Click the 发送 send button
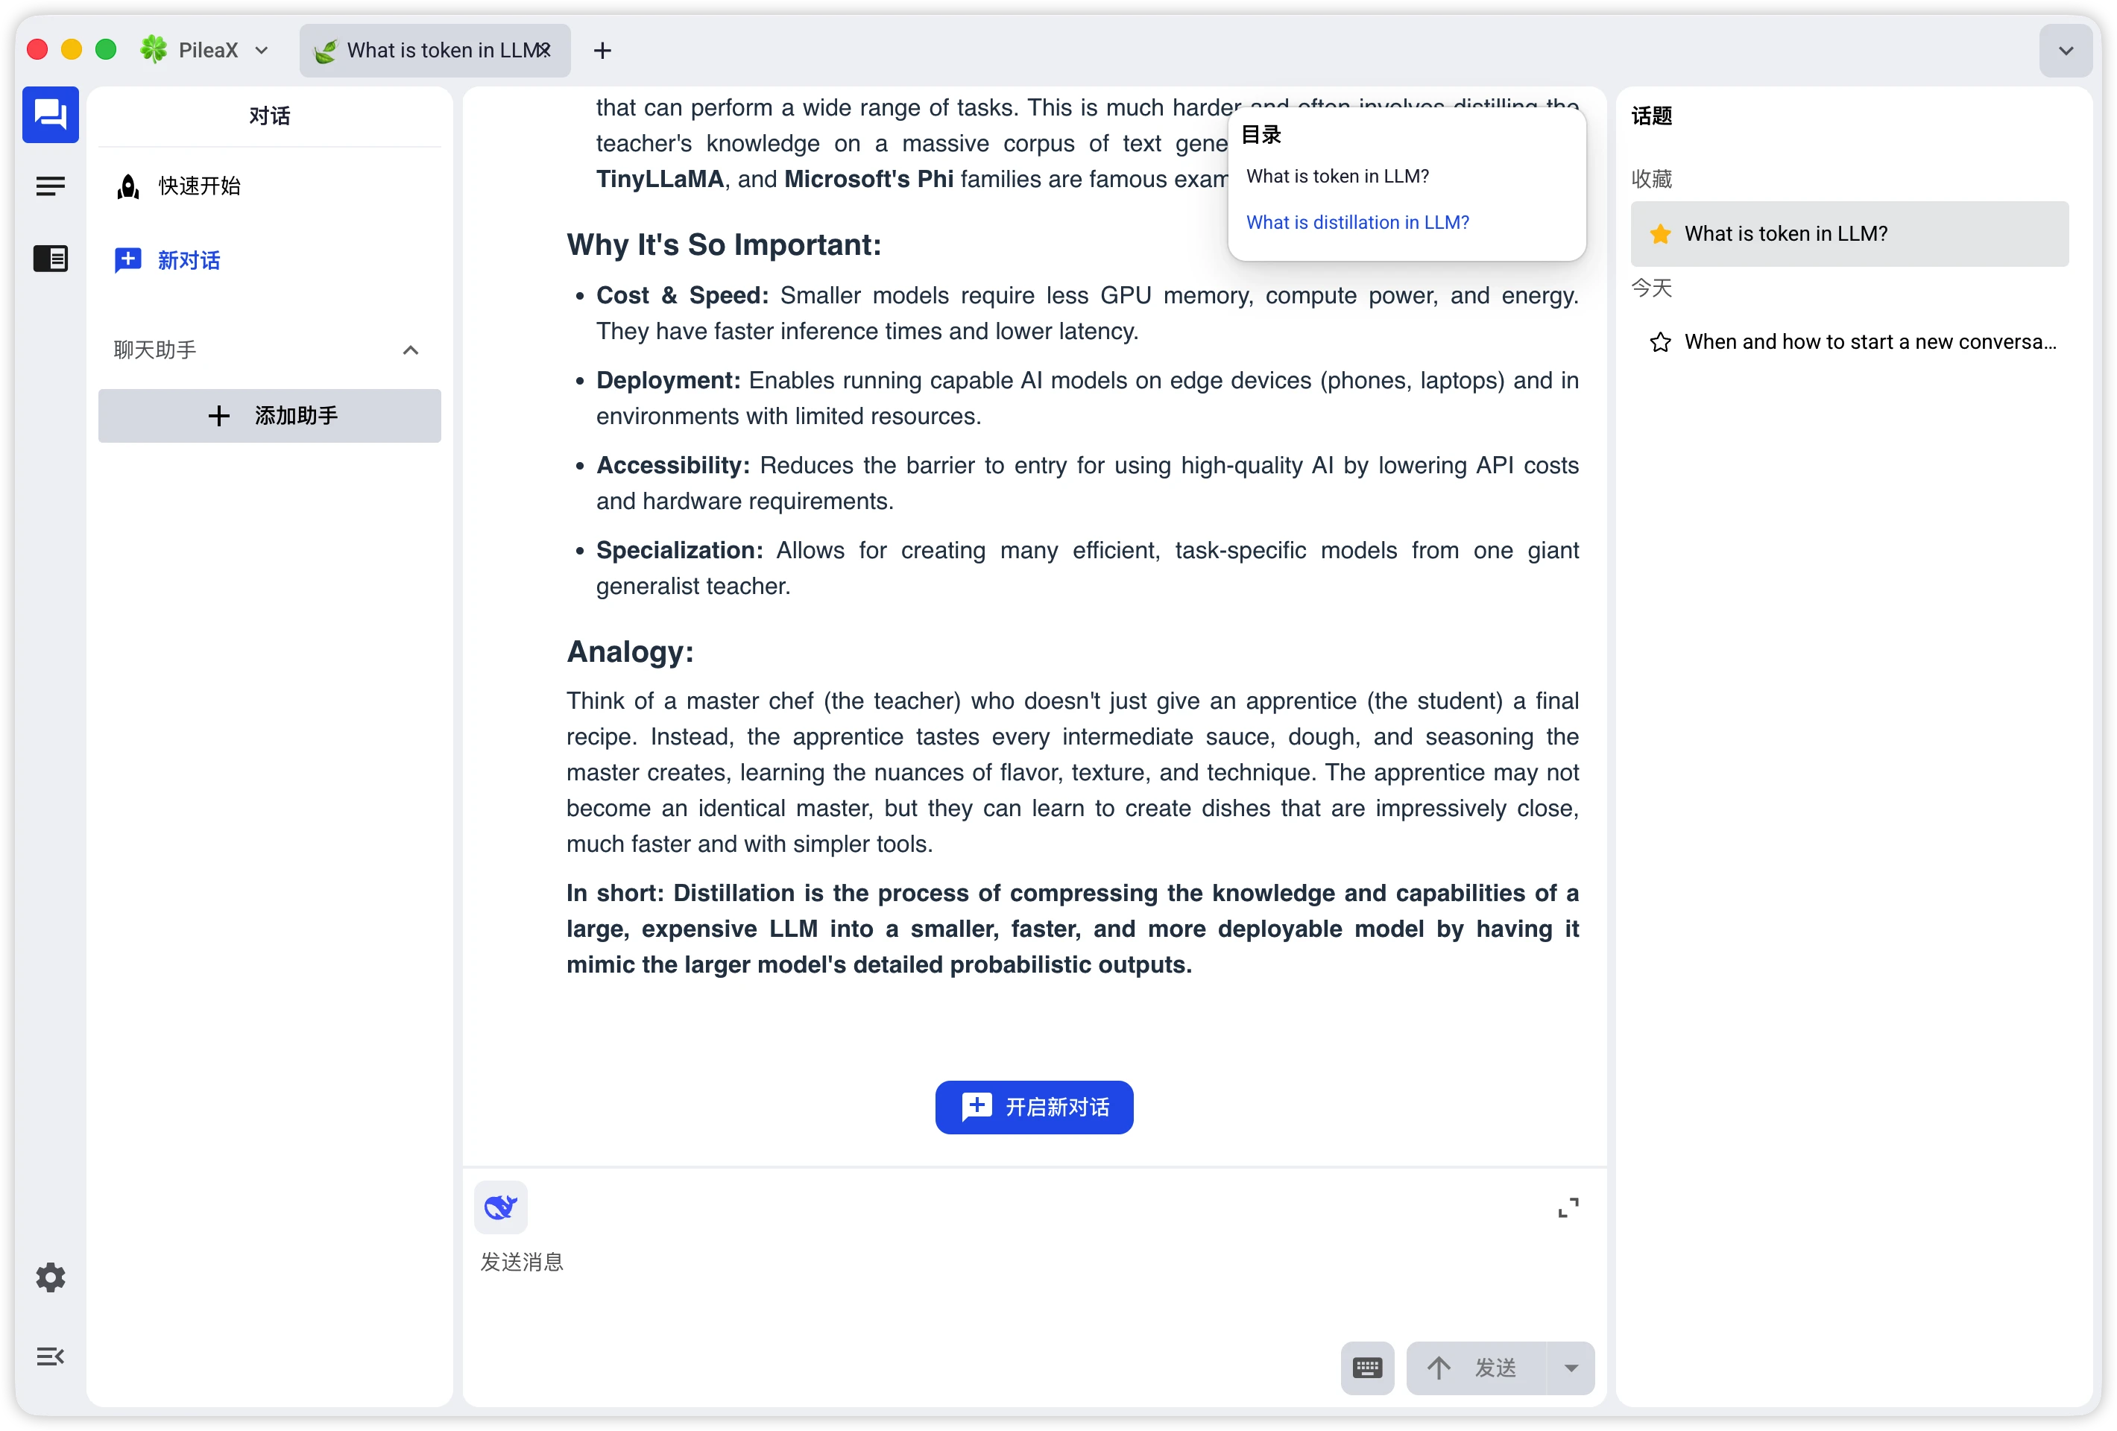Image resolution: width=2117 pixels, height=1431 pixels. 1477,1367
